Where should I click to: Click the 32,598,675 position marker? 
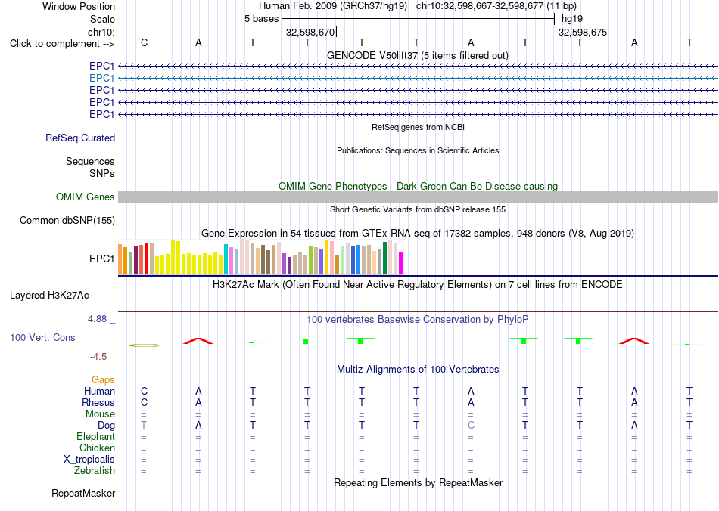(x=582, y=32)
